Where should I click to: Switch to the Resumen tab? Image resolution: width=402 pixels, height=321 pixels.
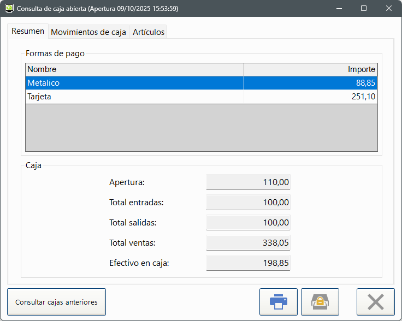[x=28, y=32]
